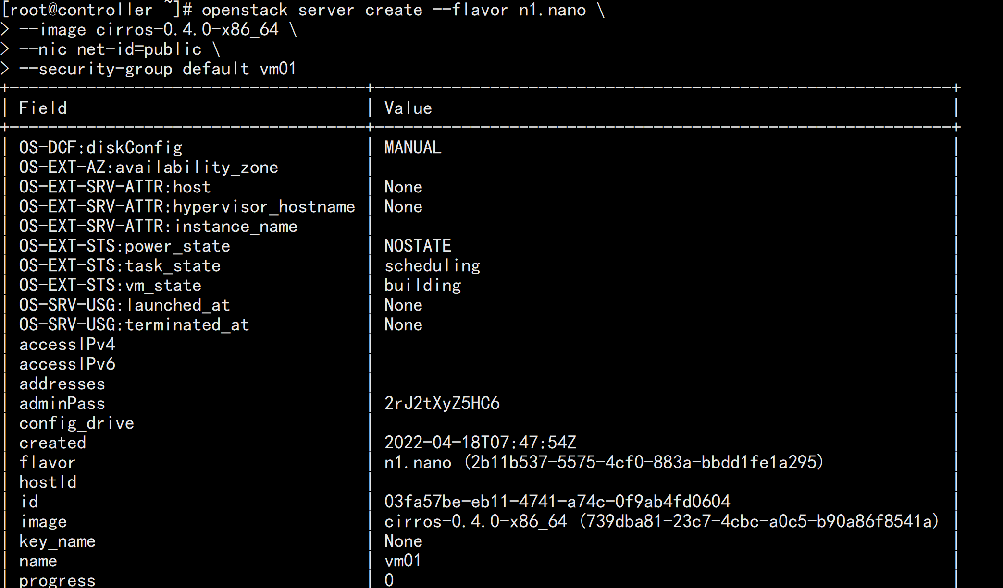Viewport: 1003px width, 588px height.
Task: Click the 'n1.nano (2b11b537-...)' flavor value
Action: click(604, 462)
